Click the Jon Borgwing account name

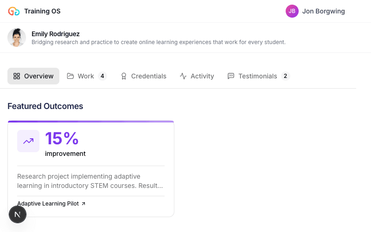click(323, 11)
